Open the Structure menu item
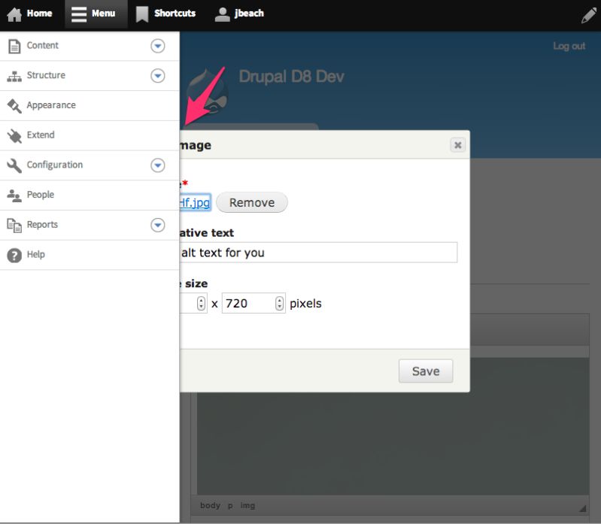601x524 pixels. point(46,75)
